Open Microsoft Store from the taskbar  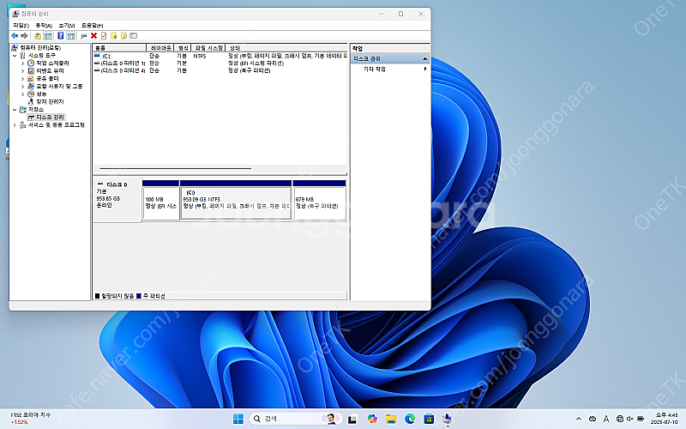point(429,419)
